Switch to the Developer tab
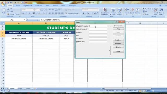 coord(72,6)
